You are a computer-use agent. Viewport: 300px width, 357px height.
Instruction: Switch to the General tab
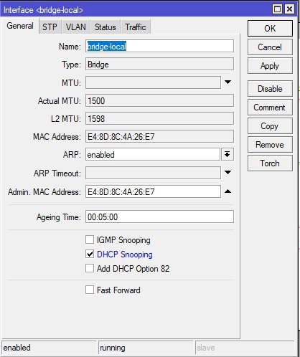(20, 26)
